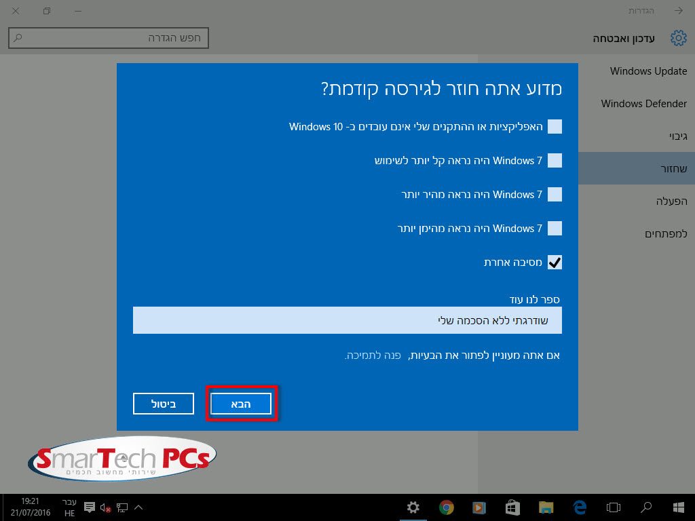The image size is (695, 521).
Task: Open the 'פנה לתמיכה' support link
Action: pyautogui.click(x=373, y=355)
